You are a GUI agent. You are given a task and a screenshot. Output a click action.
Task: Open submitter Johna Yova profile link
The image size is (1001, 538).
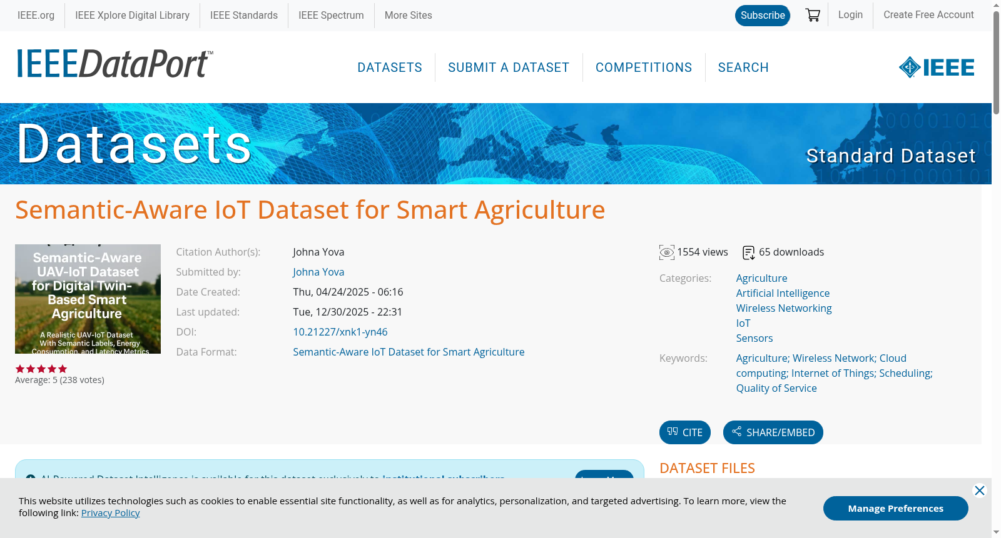tap(318, 272)
